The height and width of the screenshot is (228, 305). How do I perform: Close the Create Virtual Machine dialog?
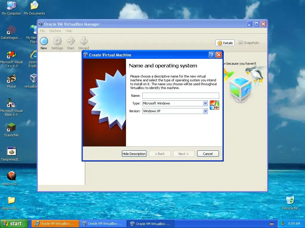[219, 55]
